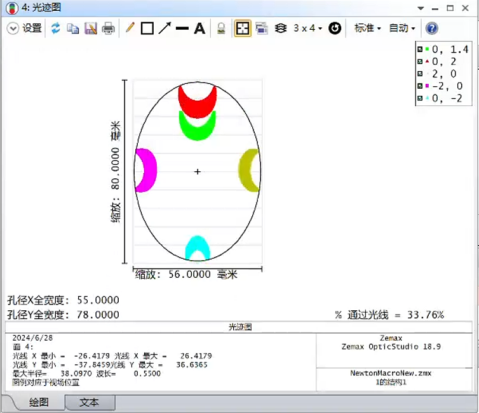Viewport: 479px width, 413px height.
Task: Click the olive footprint on right
Action: [x=244, y=170]
